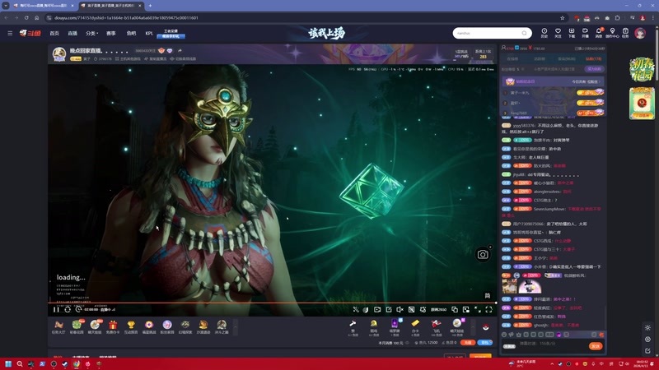Open danmaku settings gear in player bar
The image size is (659, 370).
click(423, 310)
